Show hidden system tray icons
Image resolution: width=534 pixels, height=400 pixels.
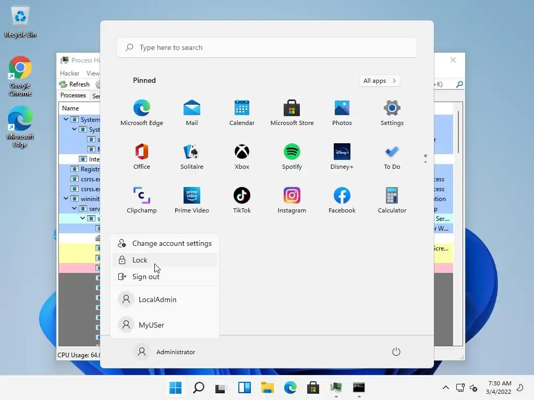pyautogui.click(x=446, y=387)
